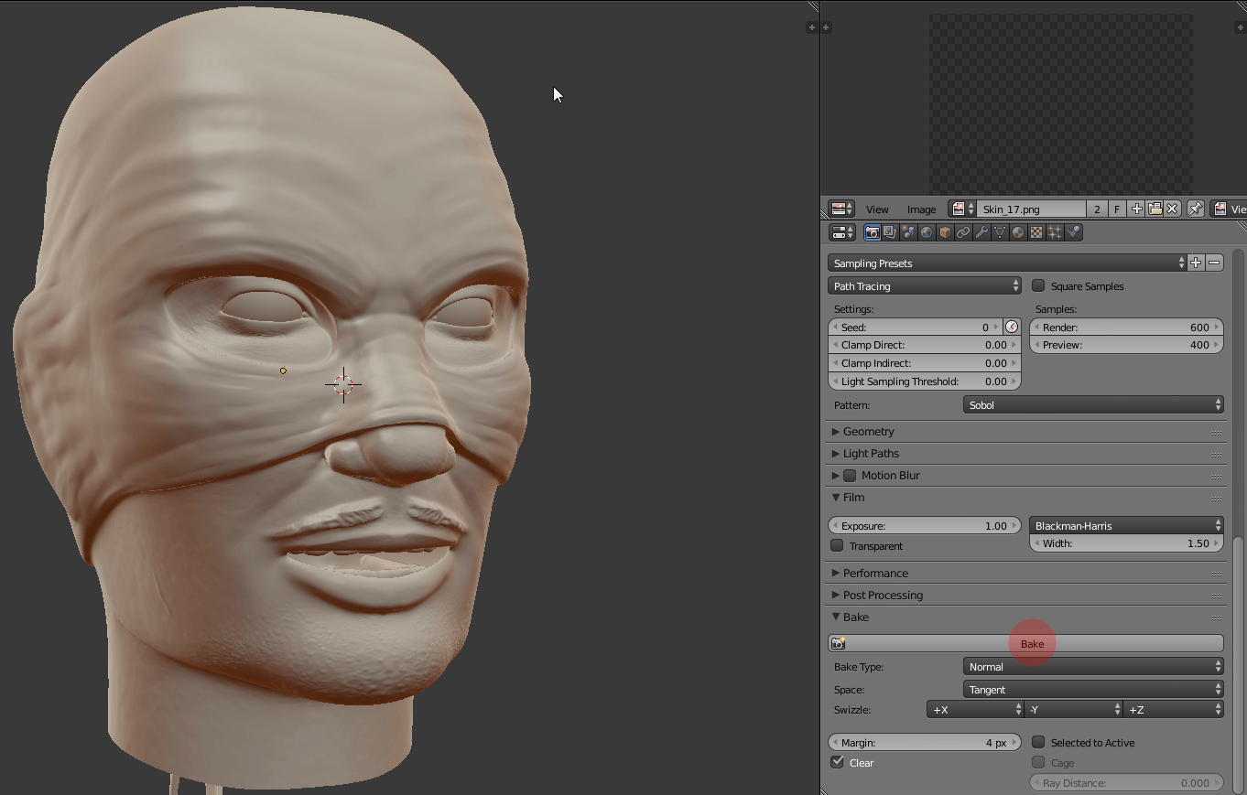The image size is (1247, 795).
Task: Open the Pattern dropdown showing Sobol
Action: coord(1092,405)
